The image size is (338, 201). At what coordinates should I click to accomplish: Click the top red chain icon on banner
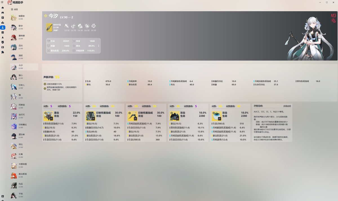[x=333, y=16]
